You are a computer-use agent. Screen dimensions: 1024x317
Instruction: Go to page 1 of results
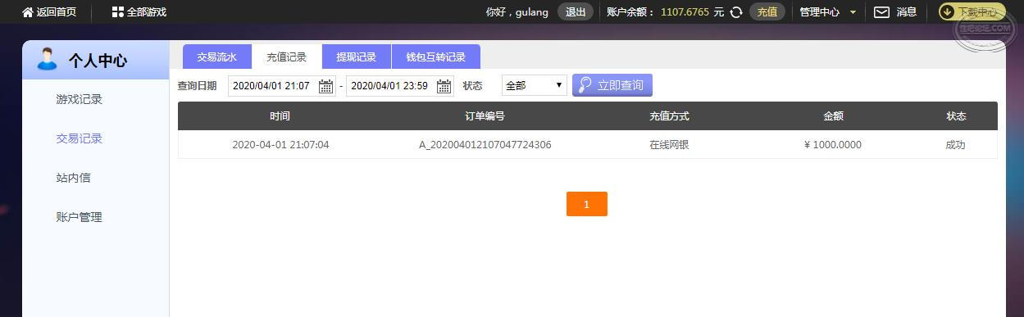click(x=586, y=204)
